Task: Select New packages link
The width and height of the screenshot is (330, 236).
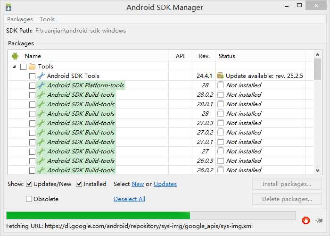Action: coord(138,184)
